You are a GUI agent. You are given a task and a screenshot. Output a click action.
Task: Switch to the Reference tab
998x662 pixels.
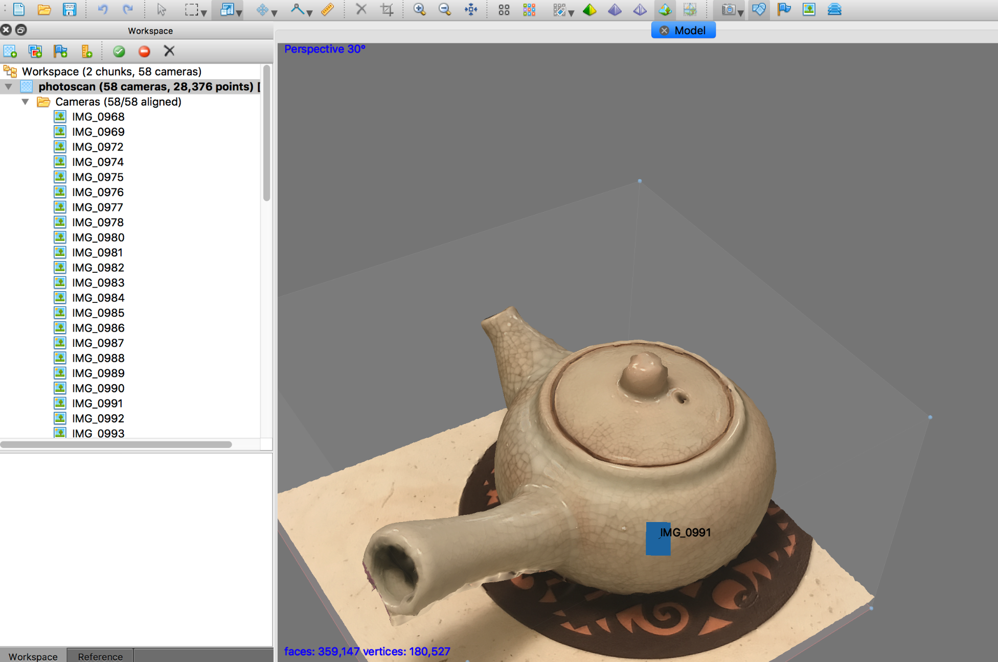pos(100,656)
